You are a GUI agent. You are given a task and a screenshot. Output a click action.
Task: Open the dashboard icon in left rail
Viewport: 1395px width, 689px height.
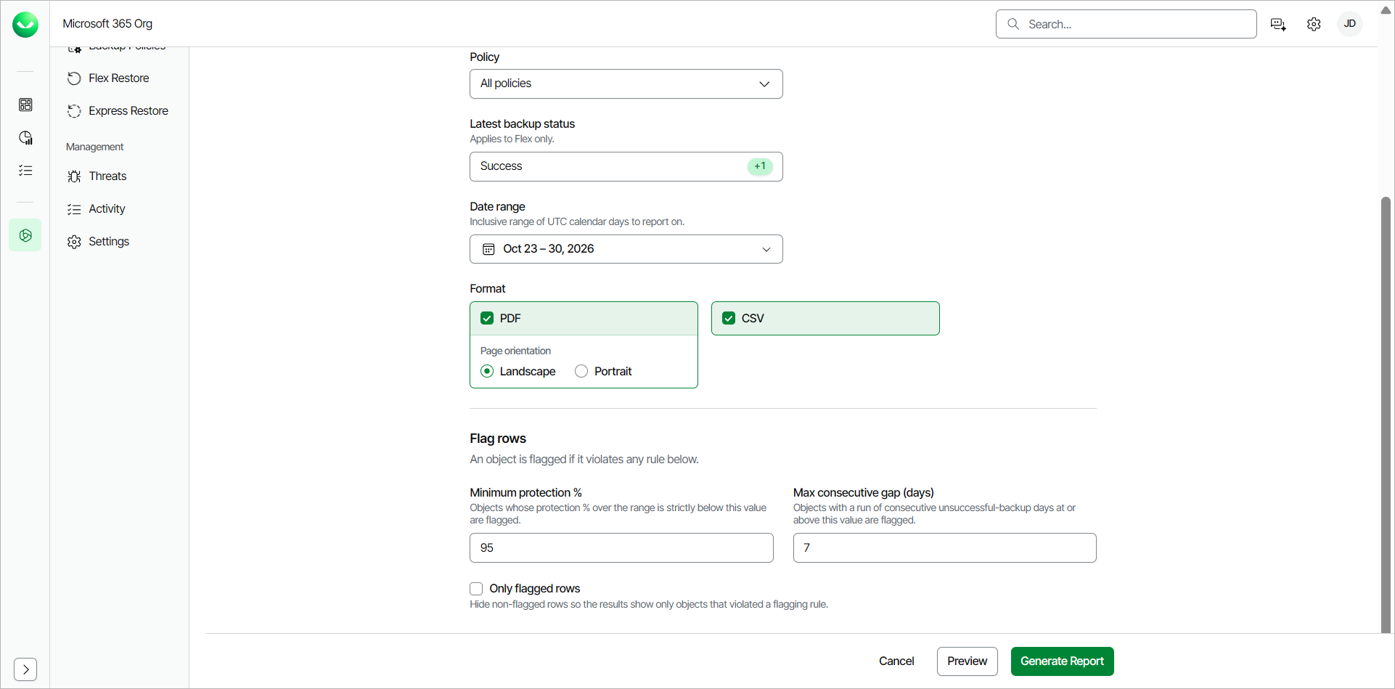pyautogui.click(x=25, y=105)
